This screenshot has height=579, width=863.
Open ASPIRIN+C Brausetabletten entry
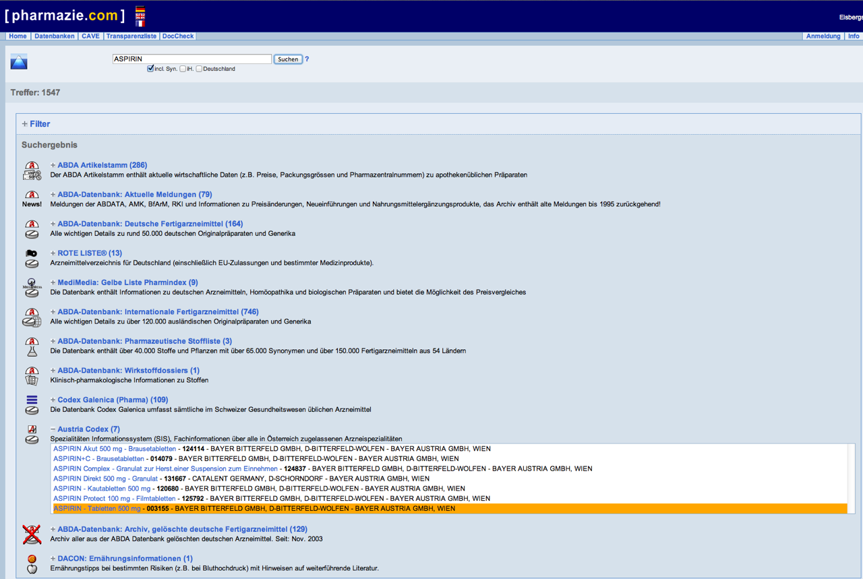(x=98, y=459)
